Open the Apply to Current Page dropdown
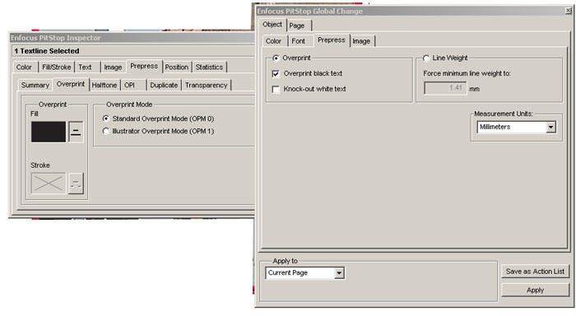The height and width of the screenshot is (316, 576). tap(305, 273)
